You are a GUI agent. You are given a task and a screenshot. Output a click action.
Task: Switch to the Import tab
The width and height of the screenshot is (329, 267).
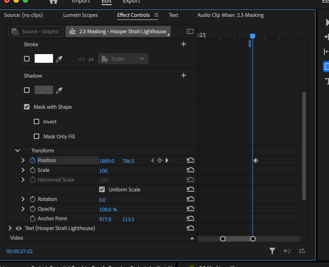(x=81, y=2)
